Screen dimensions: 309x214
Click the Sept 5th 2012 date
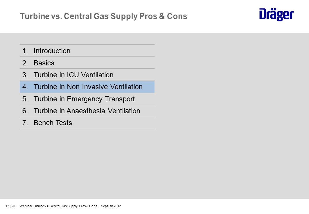pyautogui.click(x=111, y=206)
